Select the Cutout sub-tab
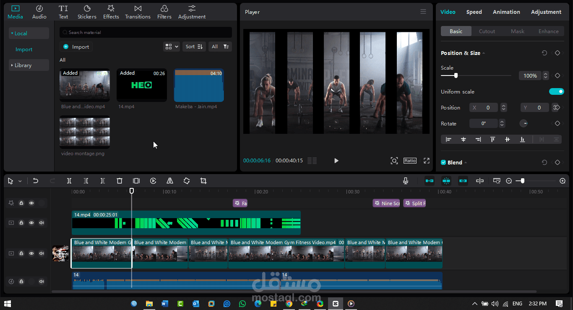Viewport: 573px width, 310px height. coord(487,31)
